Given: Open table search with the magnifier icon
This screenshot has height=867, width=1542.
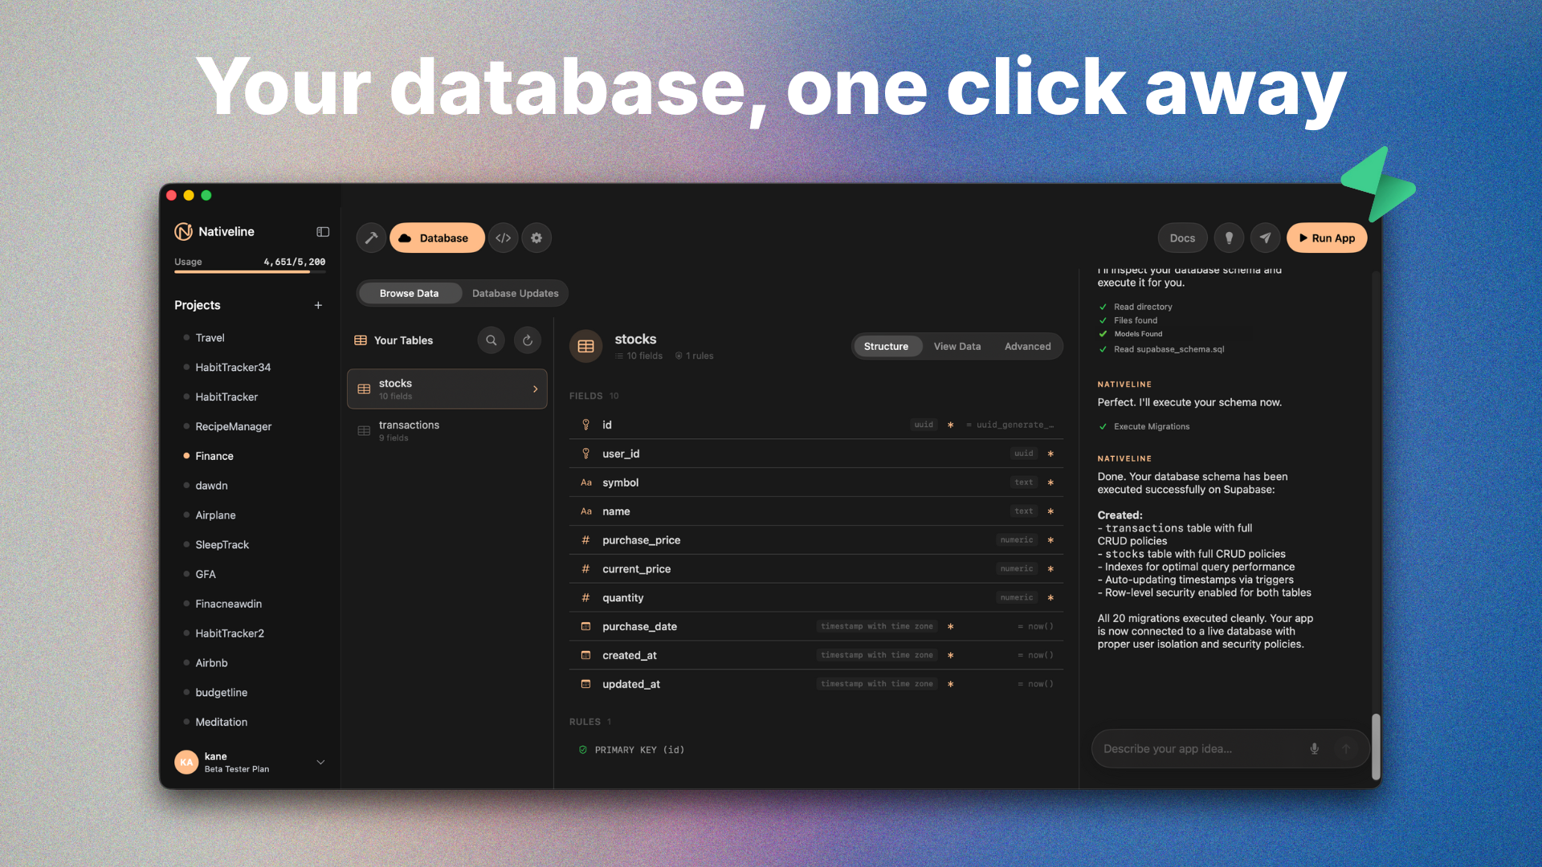Looking at the screenshot, I should pos(491,340).
